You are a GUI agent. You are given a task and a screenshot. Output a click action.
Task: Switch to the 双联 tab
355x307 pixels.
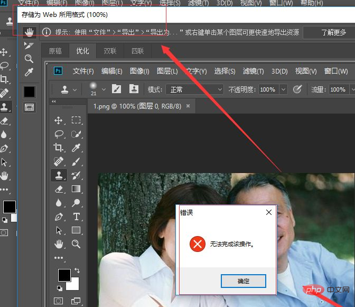point(110,51)
